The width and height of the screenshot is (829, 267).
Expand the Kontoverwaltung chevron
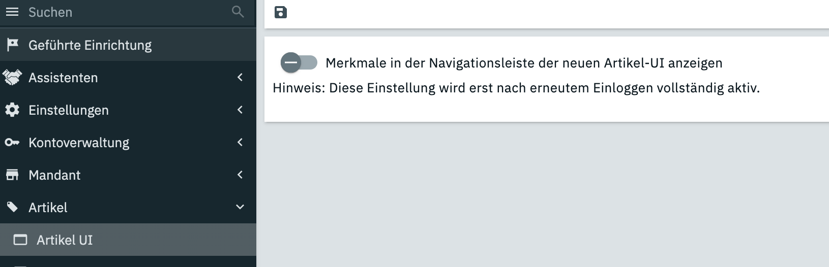coord(240,142)
